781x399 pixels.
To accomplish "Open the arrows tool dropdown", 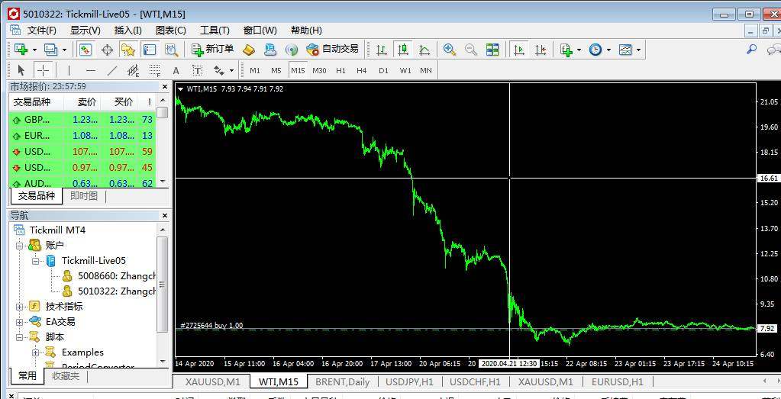I will pyautogui.click(x=231, y=70).
